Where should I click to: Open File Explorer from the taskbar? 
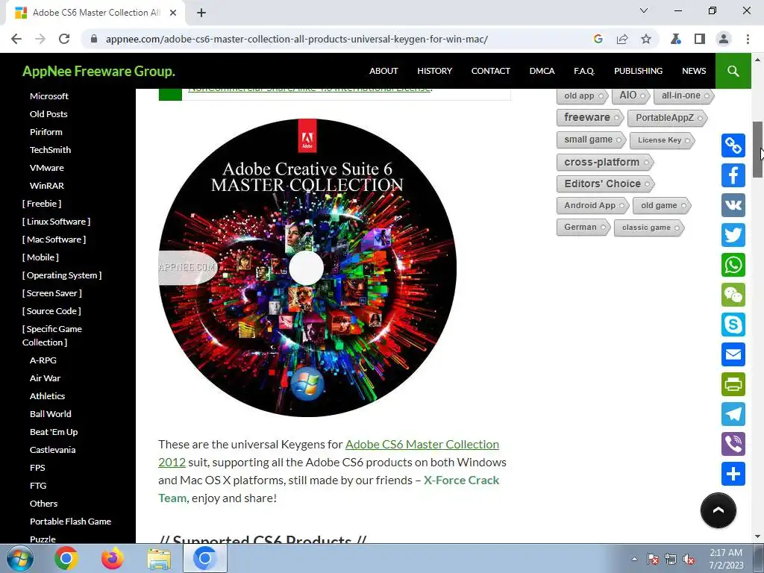point(159,558)
